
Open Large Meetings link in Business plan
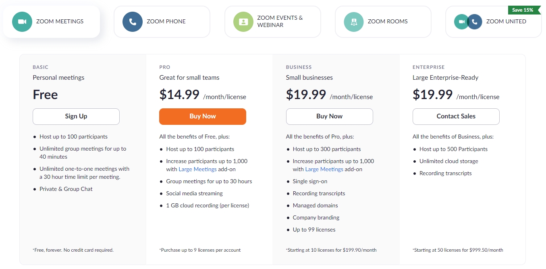coord(324,170)
